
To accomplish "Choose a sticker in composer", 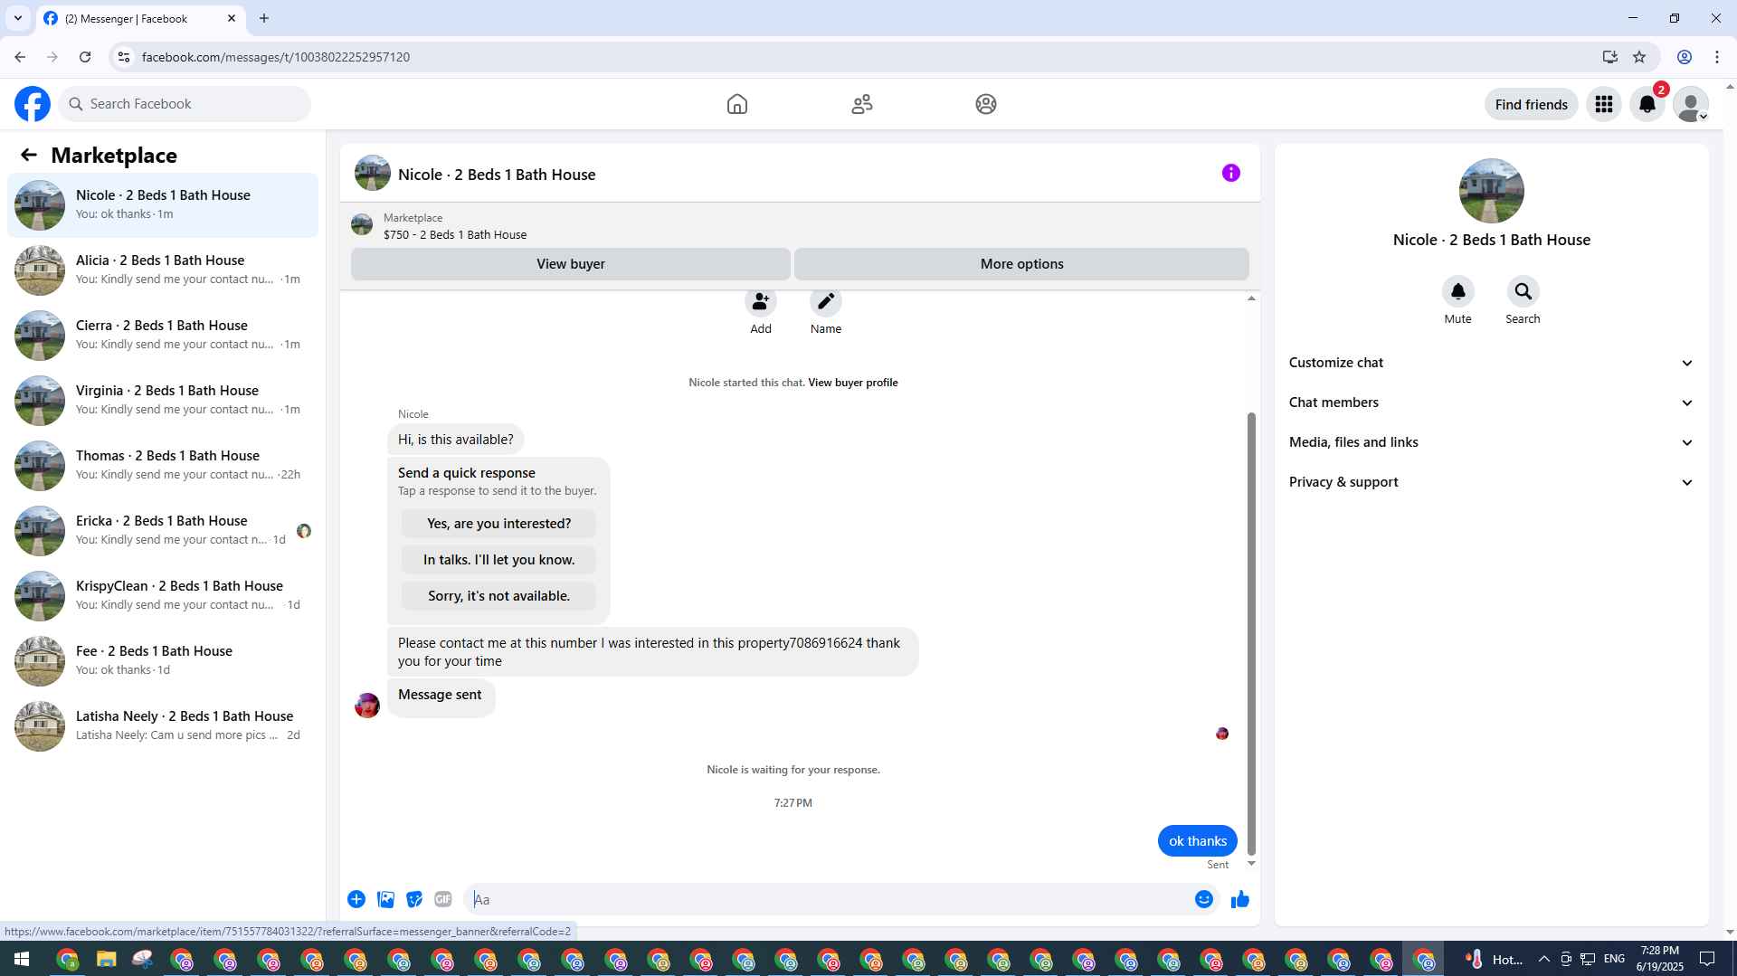I will click(414, 899).
